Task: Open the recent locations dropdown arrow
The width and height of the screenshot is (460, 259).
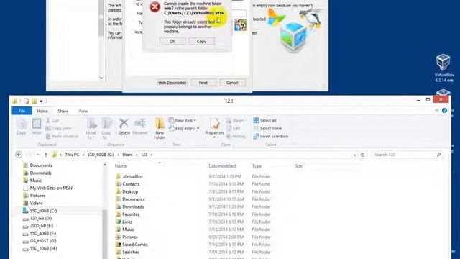Action: click(37, 155)
